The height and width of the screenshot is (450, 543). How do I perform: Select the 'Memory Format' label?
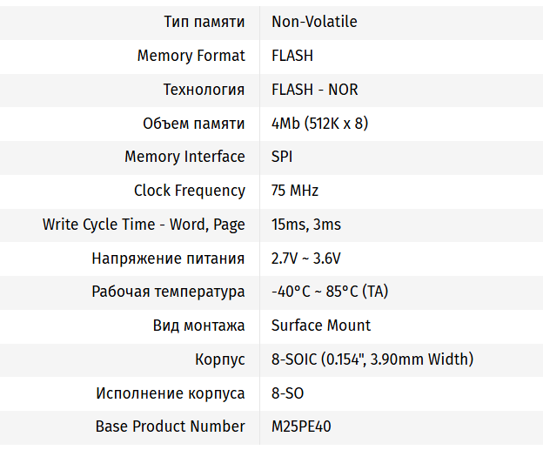pos(191,56)
